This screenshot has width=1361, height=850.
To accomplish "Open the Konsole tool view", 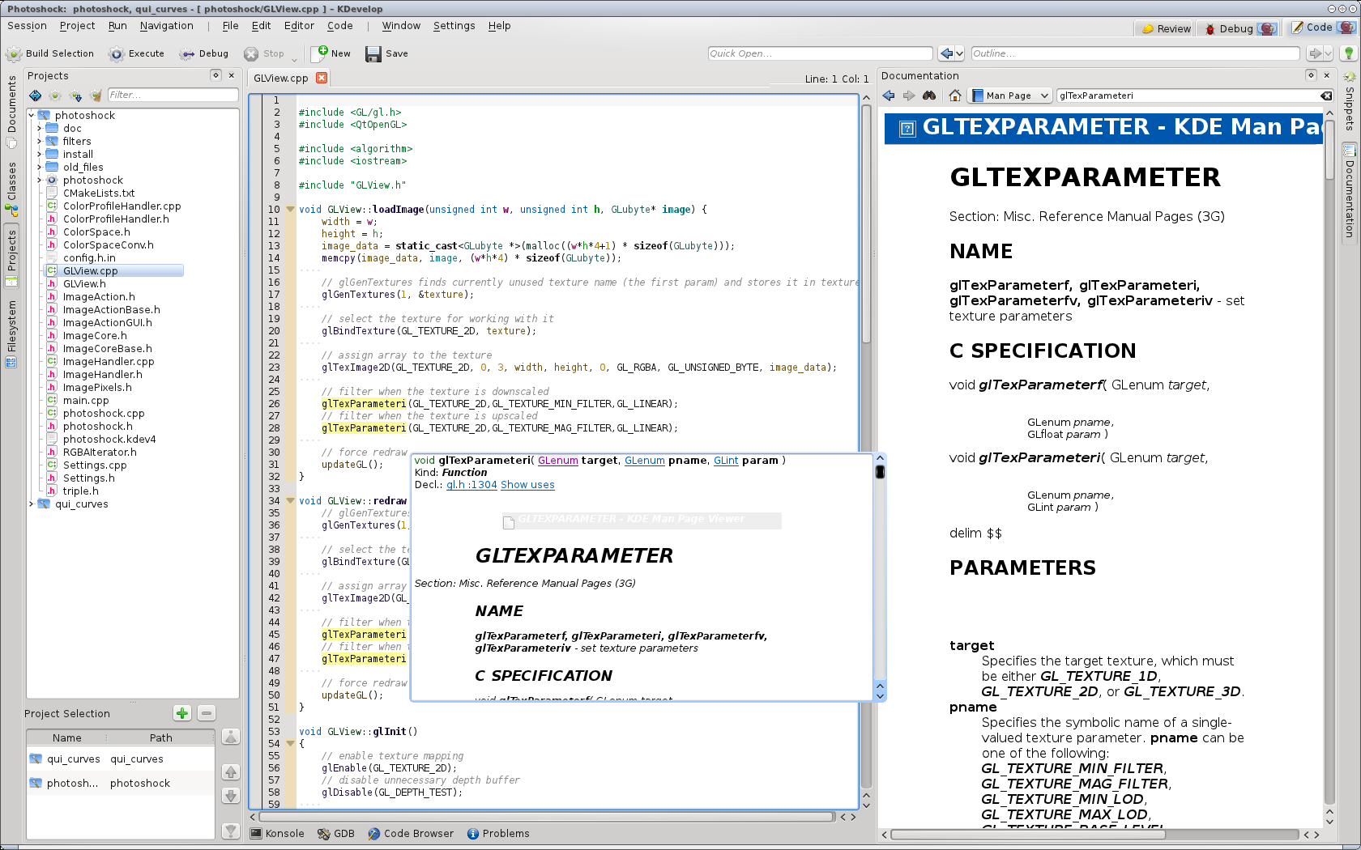I will tap(278, 833).
